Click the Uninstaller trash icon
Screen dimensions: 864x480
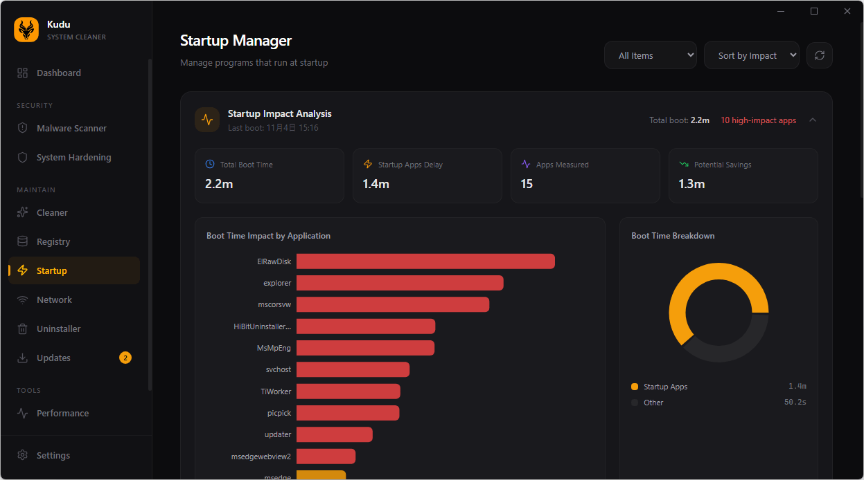click(x=23, y=329)
